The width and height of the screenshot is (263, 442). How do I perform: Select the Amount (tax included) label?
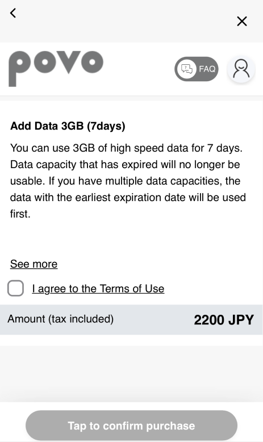point(61,319)
